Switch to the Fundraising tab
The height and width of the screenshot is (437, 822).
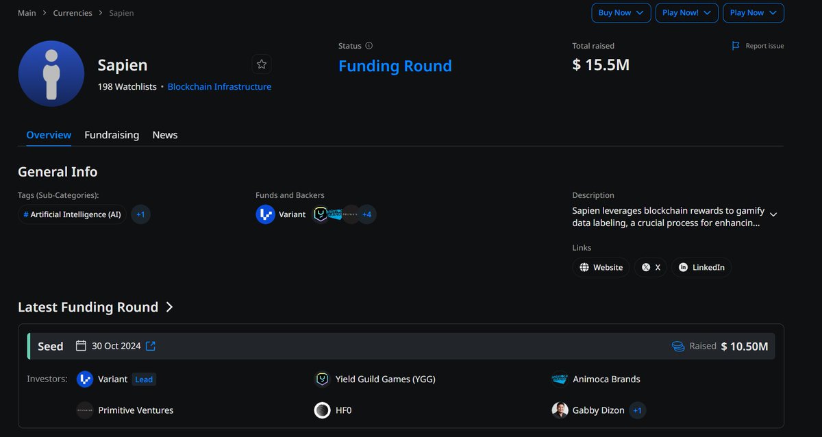pos(112,135)
